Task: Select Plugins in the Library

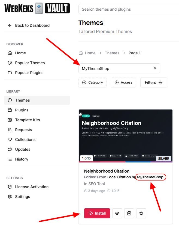Action: (22, 110)
